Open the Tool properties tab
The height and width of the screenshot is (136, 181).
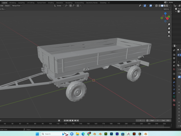click(174, 50)
